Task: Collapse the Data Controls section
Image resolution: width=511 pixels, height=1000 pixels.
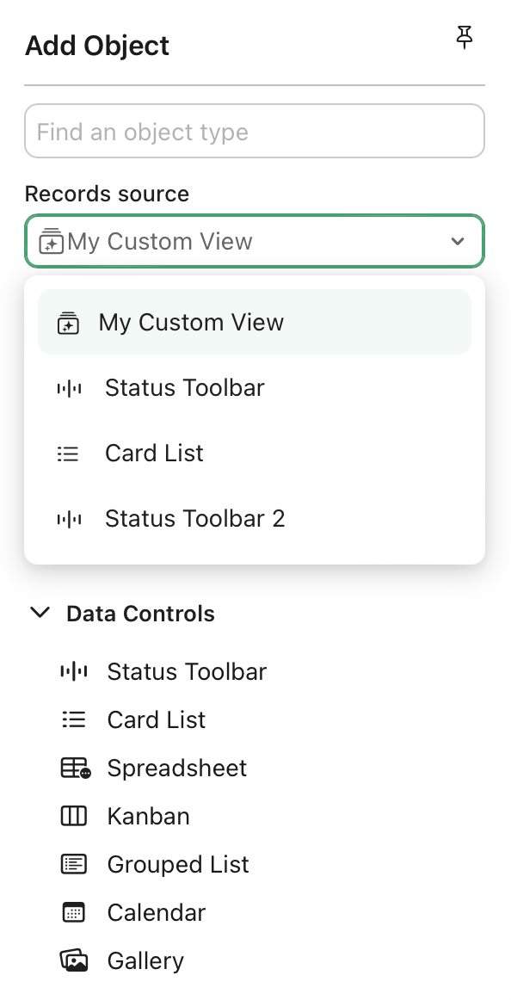Action: click(40, 613)
